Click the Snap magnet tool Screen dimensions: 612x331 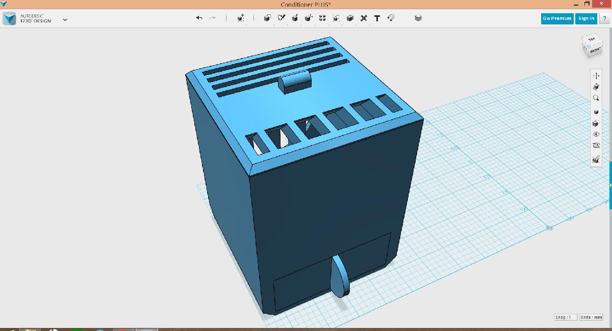[391, 18]
